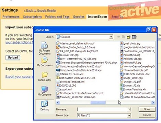Create a new folder in the dialog
161x123 pixels.
coord(128,37)
